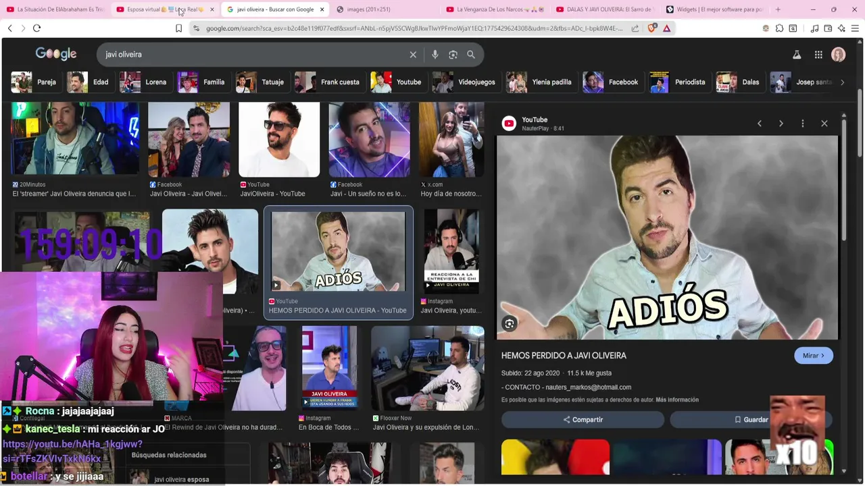Open the preview panel three-dot options
This screenshot has height=486, width=865.
803,124
